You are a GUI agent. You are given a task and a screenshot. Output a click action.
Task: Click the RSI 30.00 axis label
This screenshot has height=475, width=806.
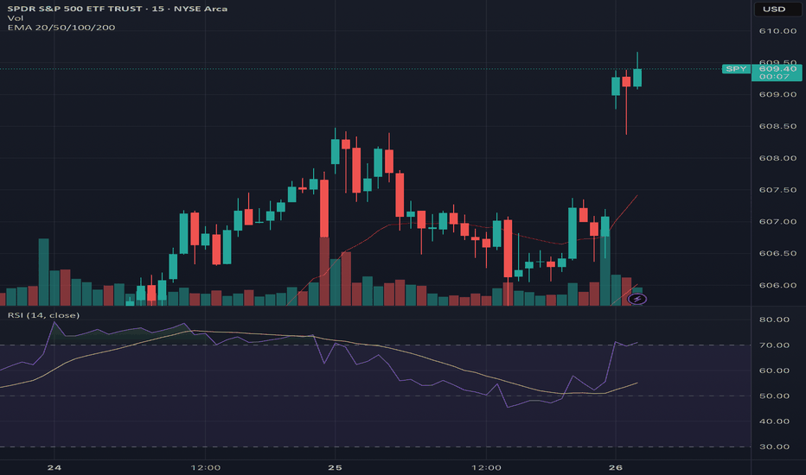click(774, 446)
